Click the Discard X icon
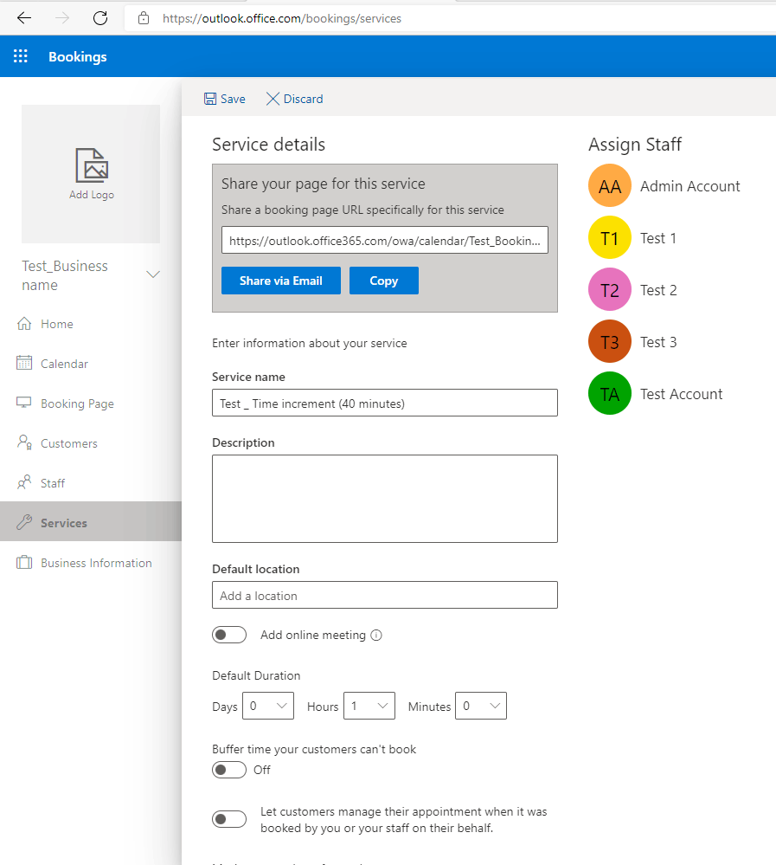This screenshot has width=776, height=865. [273, 99]
